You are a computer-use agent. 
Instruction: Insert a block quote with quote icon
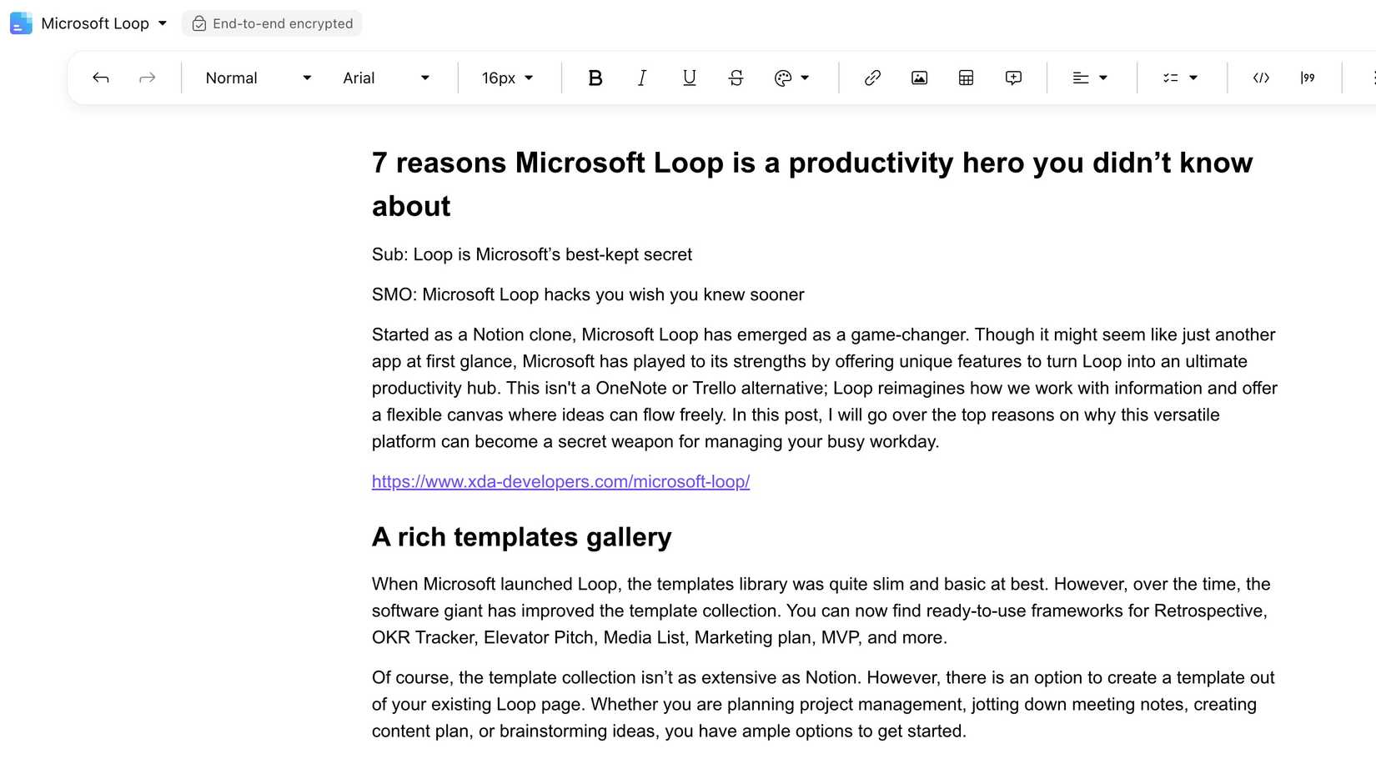click(1308, 78)
